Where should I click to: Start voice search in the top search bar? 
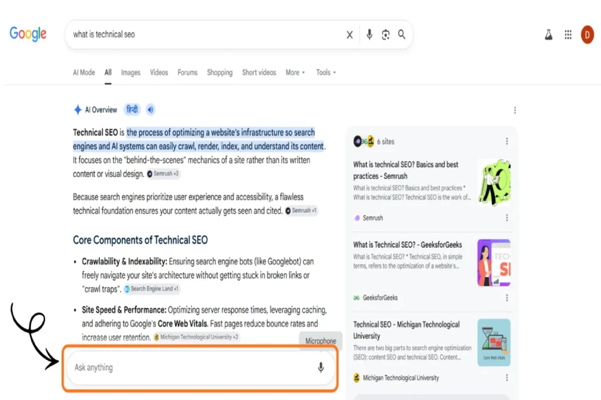(369, 35)
